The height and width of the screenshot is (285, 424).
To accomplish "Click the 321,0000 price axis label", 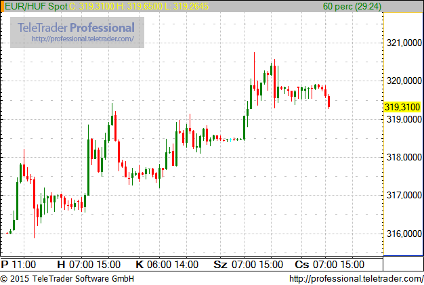I will click(x=404, y=43).
